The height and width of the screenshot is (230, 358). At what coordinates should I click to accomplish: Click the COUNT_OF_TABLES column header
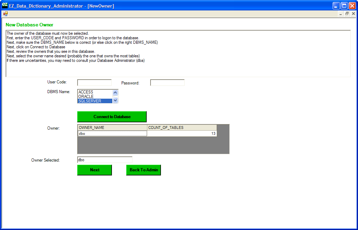pos(182,128)
